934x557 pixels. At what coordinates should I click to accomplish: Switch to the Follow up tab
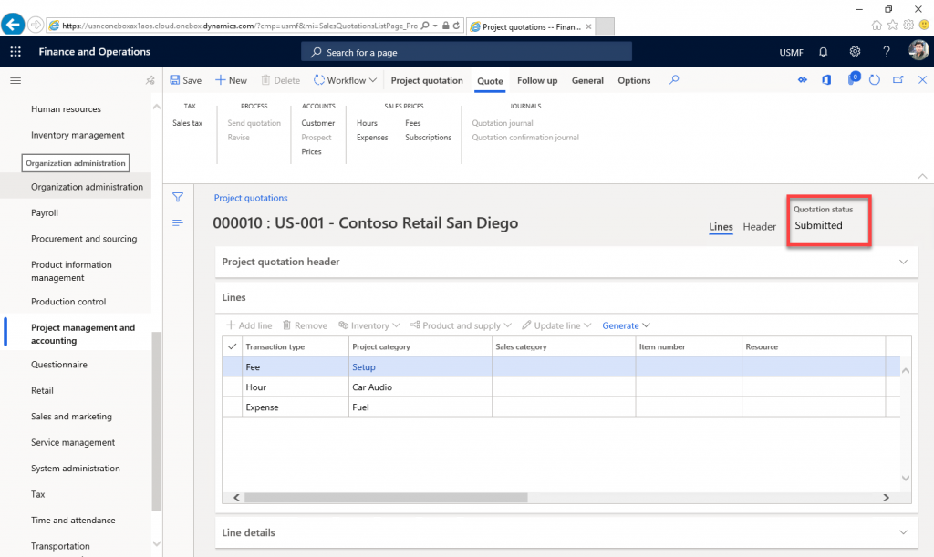pyautogui.click(x=536, y=80)
